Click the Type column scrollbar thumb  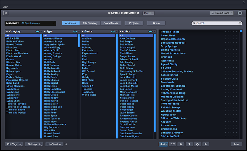[x=79, y=41]
